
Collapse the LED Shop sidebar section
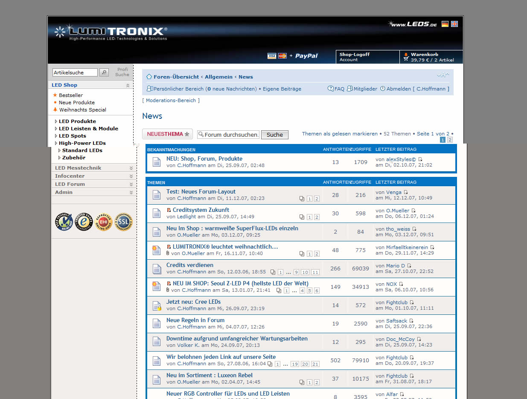pos(128,85)
